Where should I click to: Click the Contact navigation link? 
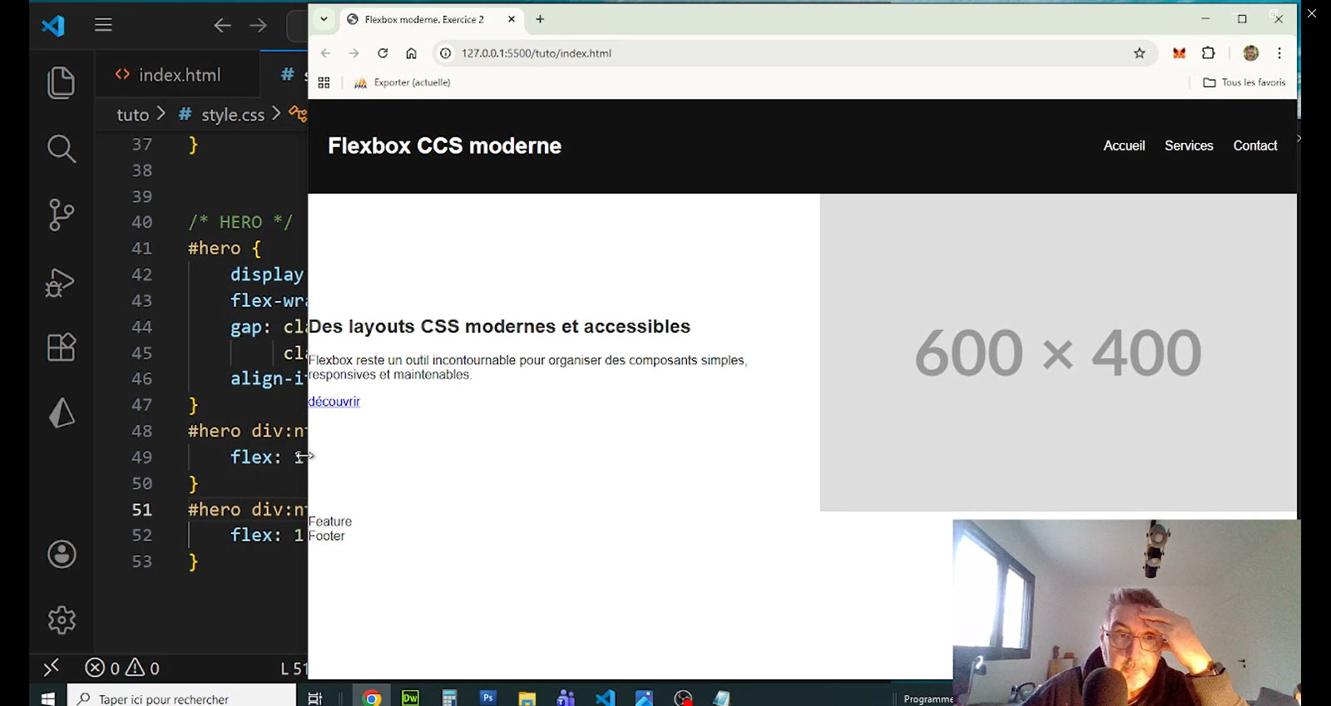coord(1254,146)
